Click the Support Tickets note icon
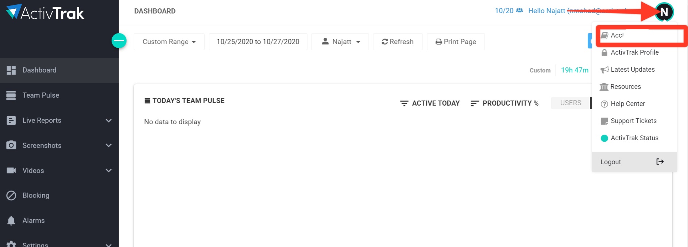Image resolution: width=688 pixels, height=247 pixels. coord(604,121)
